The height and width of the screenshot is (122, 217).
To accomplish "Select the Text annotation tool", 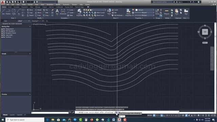I will [57, 12].
